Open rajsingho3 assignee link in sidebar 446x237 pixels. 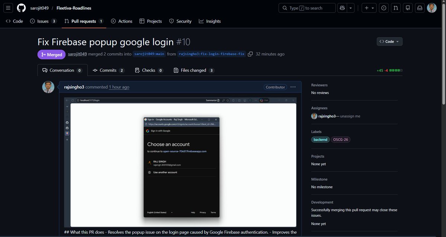(x=327, y=116)
